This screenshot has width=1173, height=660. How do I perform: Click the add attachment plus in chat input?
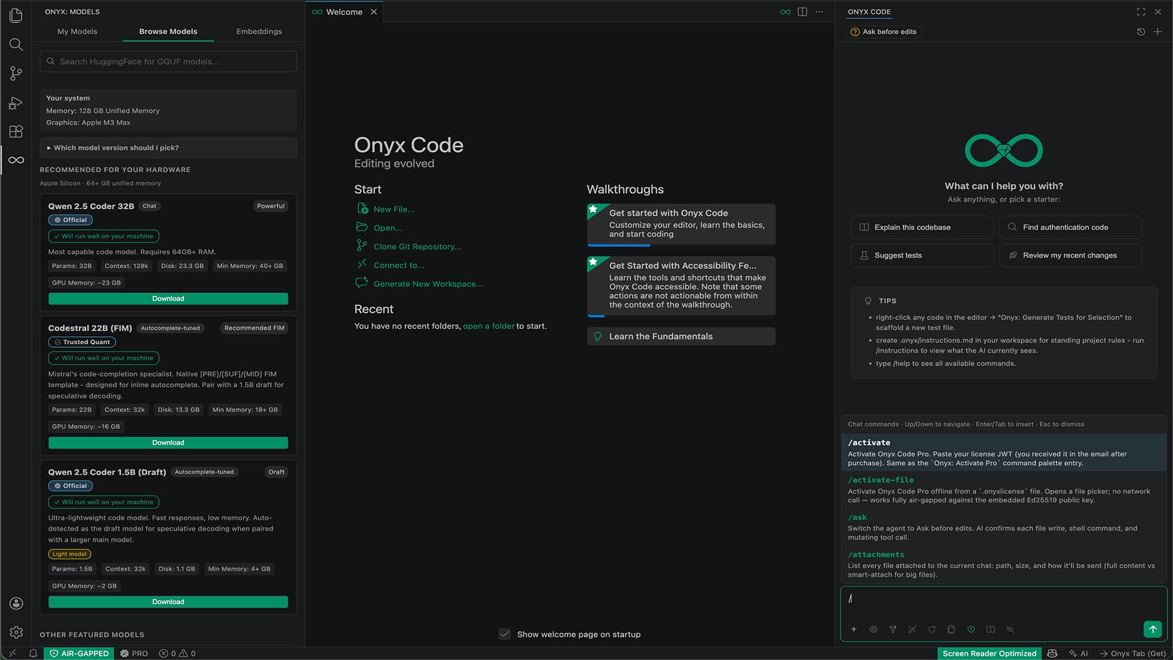click(x=853, y=629)
